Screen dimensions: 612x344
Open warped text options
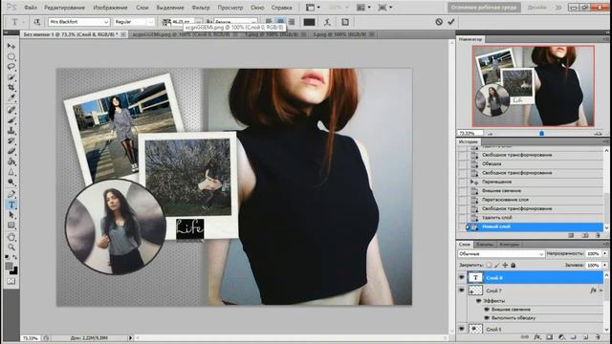[x=327, y=22]
